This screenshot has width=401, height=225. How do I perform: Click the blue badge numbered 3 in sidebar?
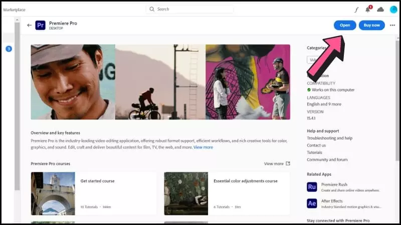pyautogui.click(x=9, y=48)
